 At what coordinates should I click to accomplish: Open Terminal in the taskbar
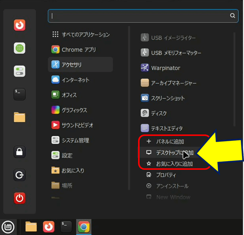pyautogui.click(x=66, y=227)
